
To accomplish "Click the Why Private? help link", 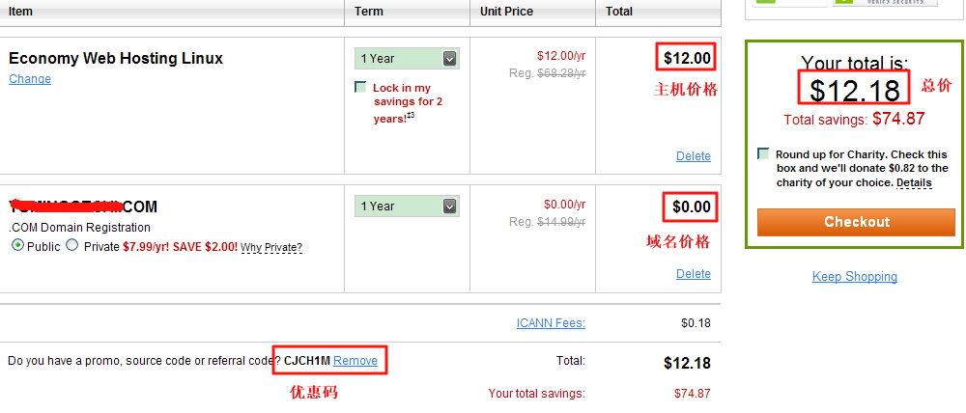I will (x=271, y=247).
